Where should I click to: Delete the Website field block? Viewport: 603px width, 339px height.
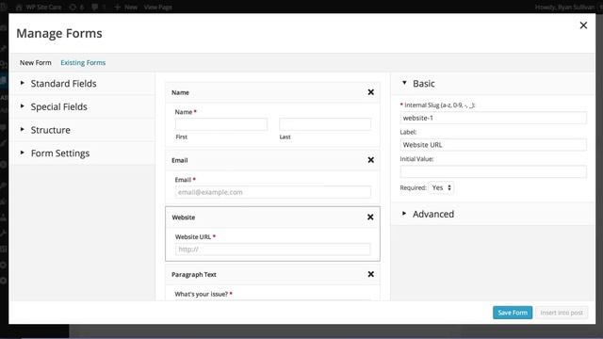pos(370,218)
